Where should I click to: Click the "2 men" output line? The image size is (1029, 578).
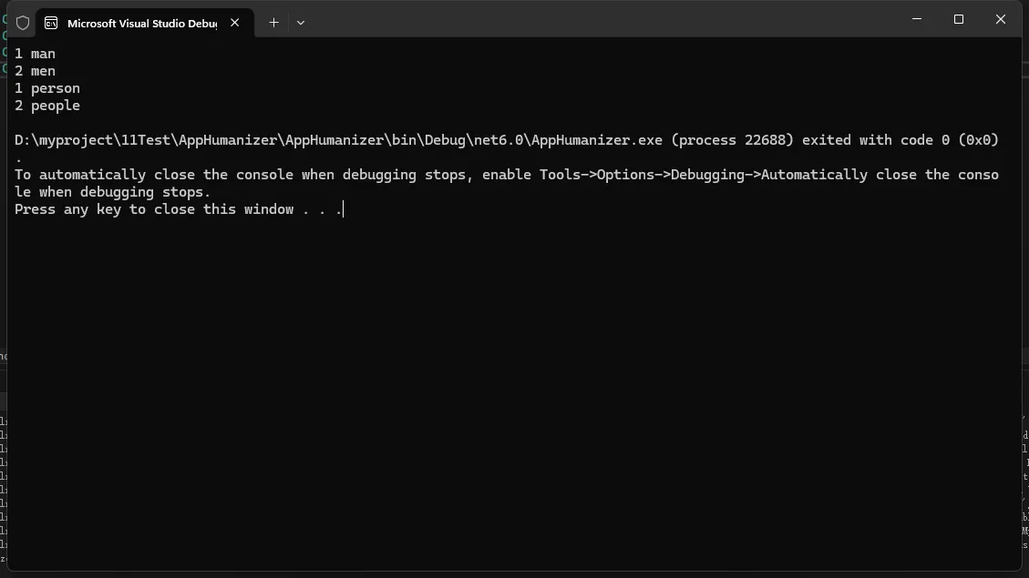pyautogui.click(x=36, y=71)
